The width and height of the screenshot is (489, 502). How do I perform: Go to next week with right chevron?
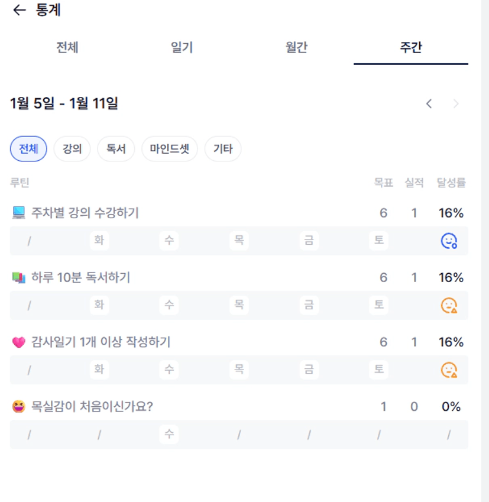click(x=456, y=104)
